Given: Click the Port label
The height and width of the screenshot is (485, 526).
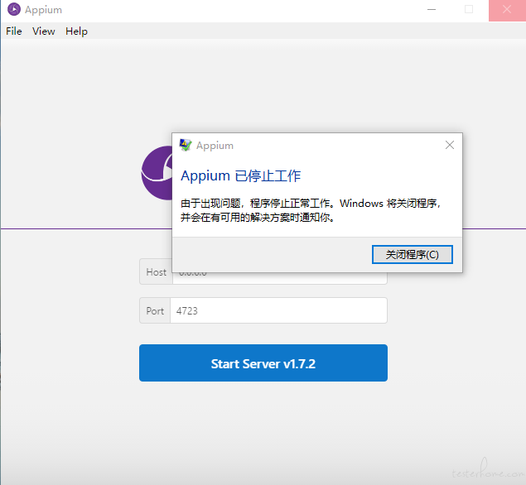Looking at the screenshot, I should pos(155,310).
